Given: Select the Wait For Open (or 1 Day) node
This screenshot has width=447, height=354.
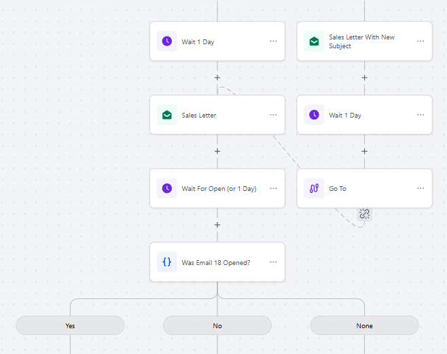Looking at the screenshot, I should point(217,188).
